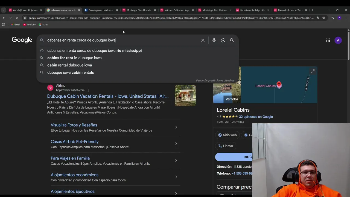This screenshot has width=350, height=197.
Task: Open the Airbnb result options menu
Action: tap(88, 90)
